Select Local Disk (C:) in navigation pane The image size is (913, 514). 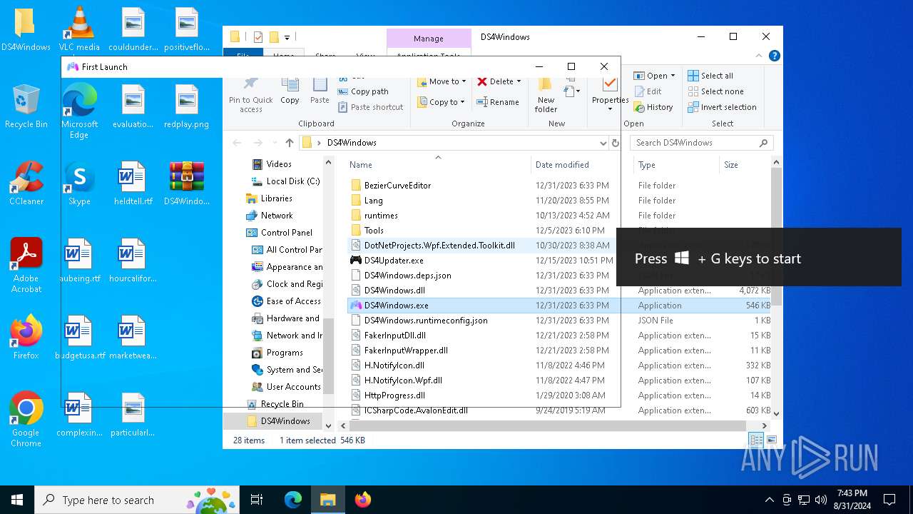pos(292,181)
